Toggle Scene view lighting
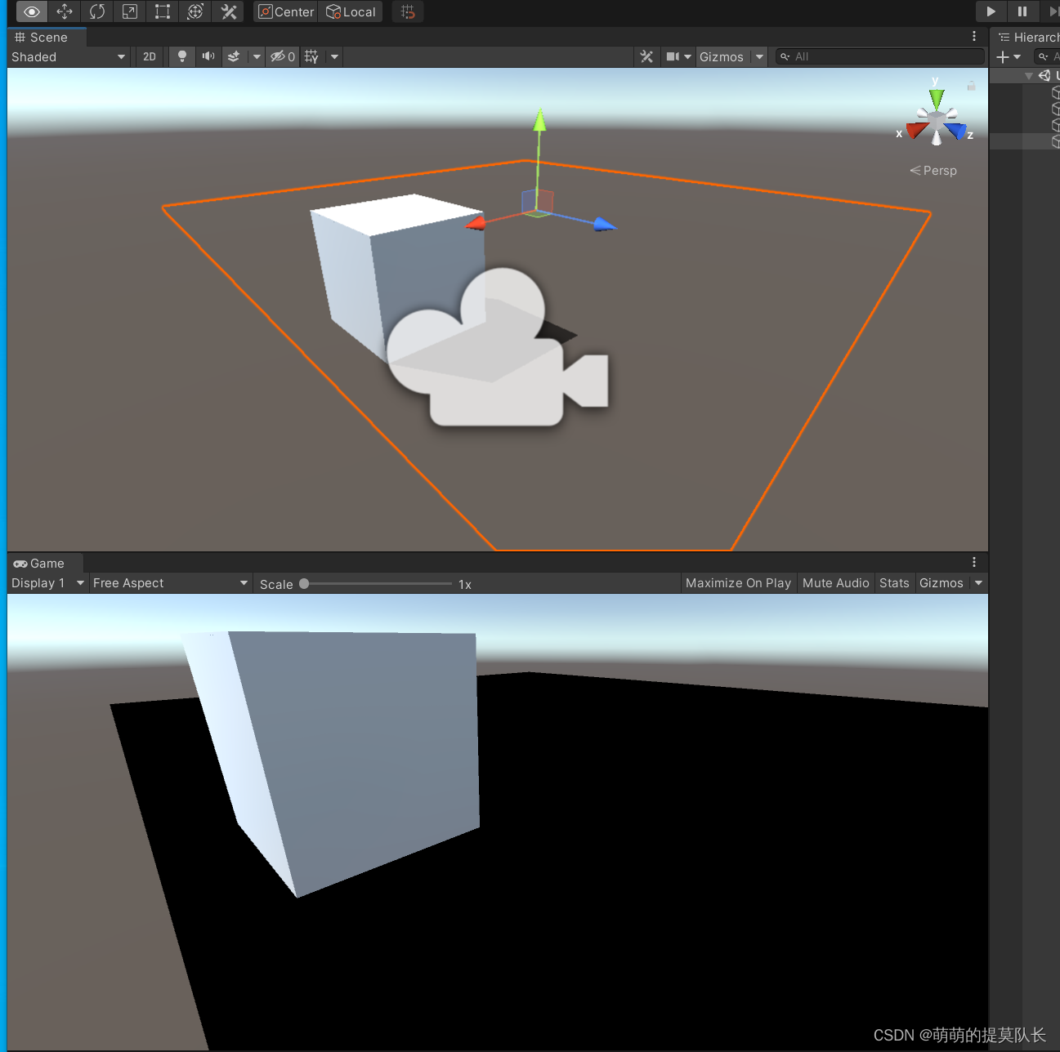The width and height of the screenshot is (1060, 1052). 181,56
